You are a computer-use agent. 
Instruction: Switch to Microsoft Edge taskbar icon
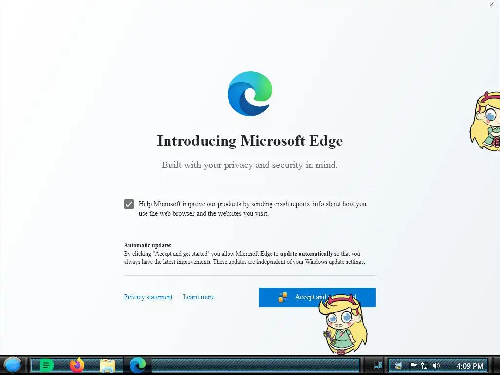coord(138,365)
